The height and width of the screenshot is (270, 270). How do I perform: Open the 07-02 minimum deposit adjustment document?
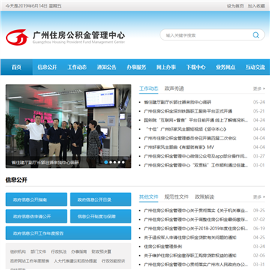click(196, 220)
